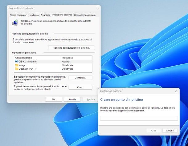Click Annulla in Proprietà del sistema window
Viewport: 188px width, 146px height.
point(72,99)
